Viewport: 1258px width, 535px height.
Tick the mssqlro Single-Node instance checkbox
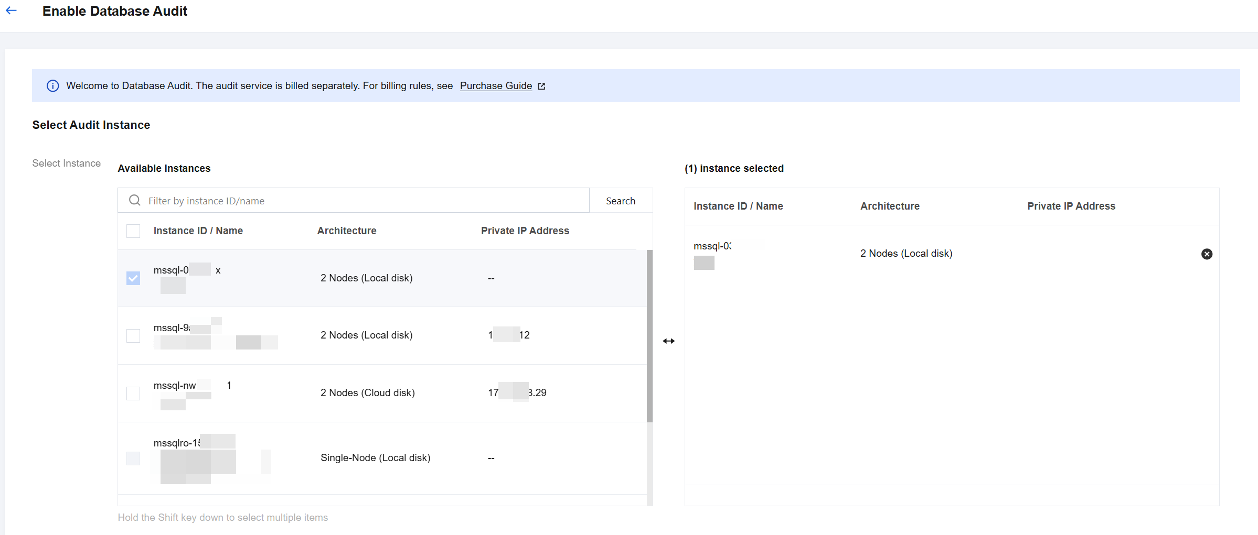(x=133, y=458)
